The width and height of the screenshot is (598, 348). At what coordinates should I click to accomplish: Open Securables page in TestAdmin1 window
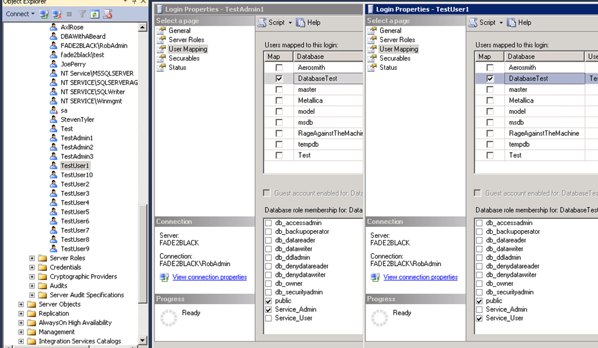[184, 58]
